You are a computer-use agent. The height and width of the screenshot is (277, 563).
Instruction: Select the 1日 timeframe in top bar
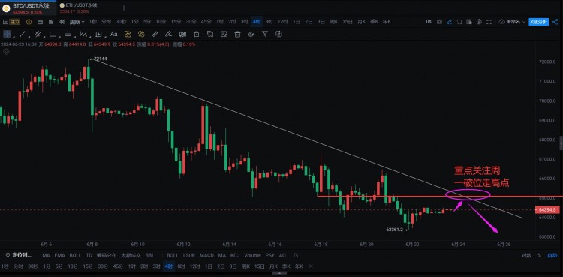coord(297,22)
